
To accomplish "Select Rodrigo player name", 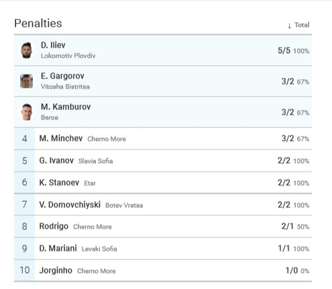I will pyautogui.click(x=54, y=226).
